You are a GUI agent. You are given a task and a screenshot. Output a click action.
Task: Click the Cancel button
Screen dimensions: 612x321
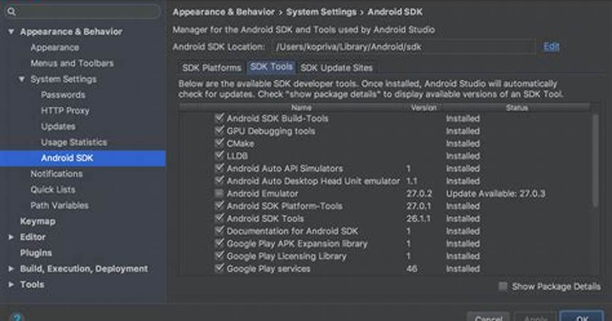(488, 317)
